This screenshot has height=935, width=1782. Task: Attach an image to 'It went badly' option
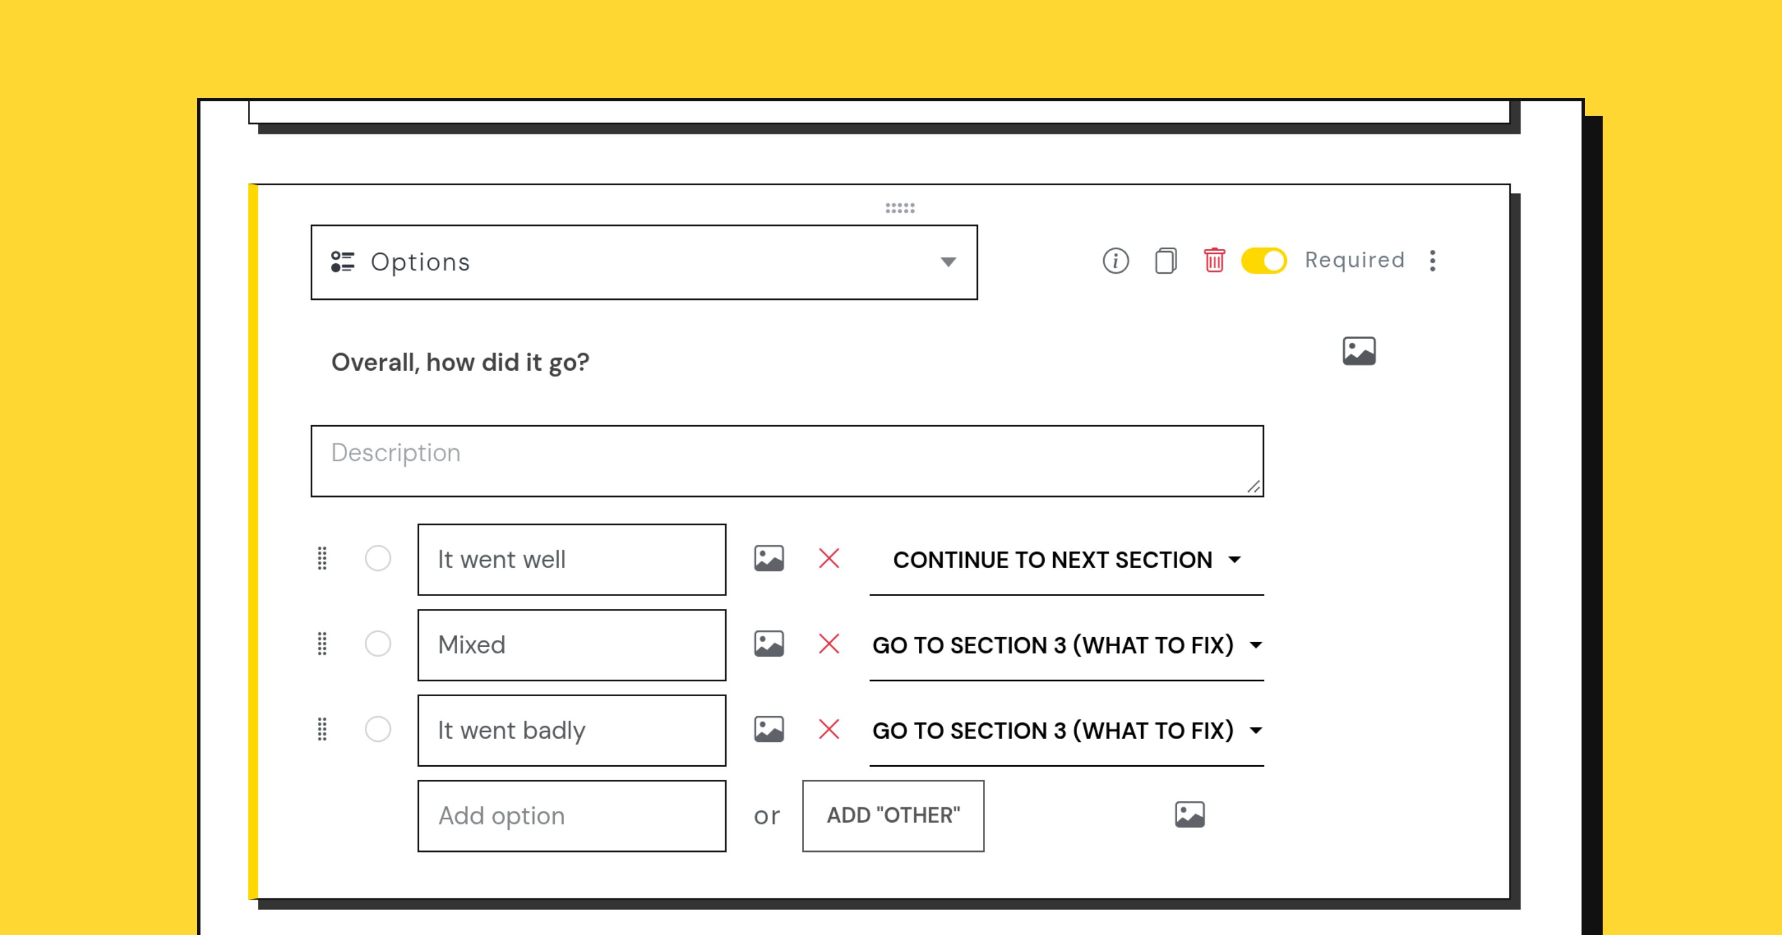tap(768, 730)
